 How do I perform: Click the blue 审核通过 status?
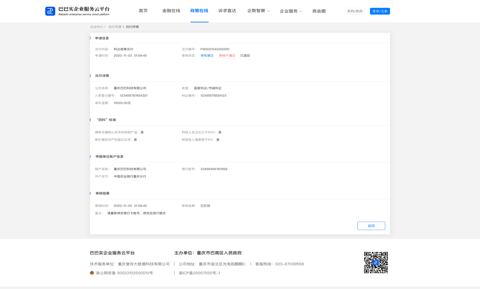[207, 56]
